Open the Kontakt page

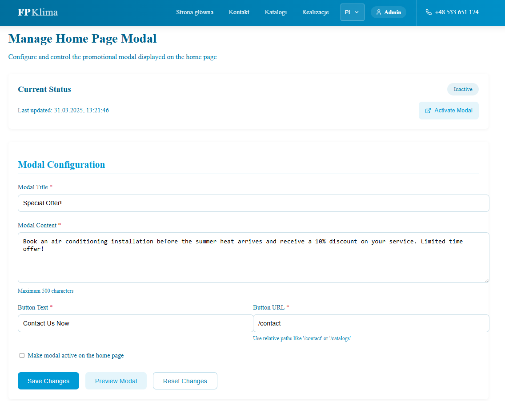click(x=239, y=12)
